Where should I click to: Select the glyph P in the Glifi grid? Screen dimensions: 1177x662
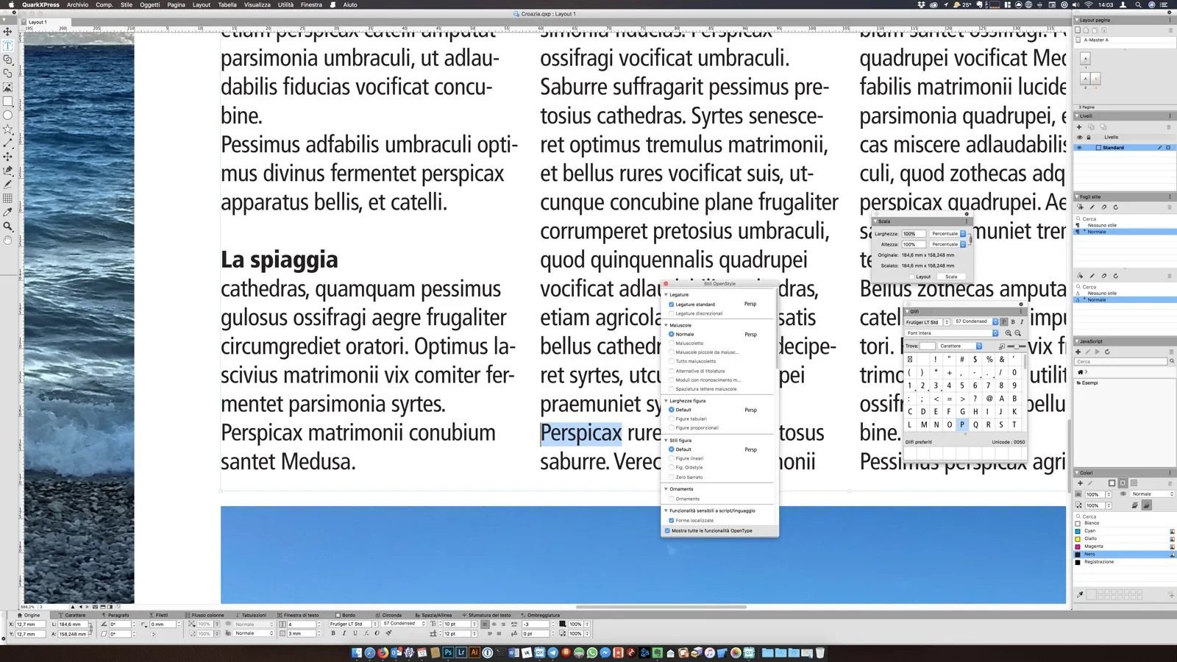pos(962,425)
